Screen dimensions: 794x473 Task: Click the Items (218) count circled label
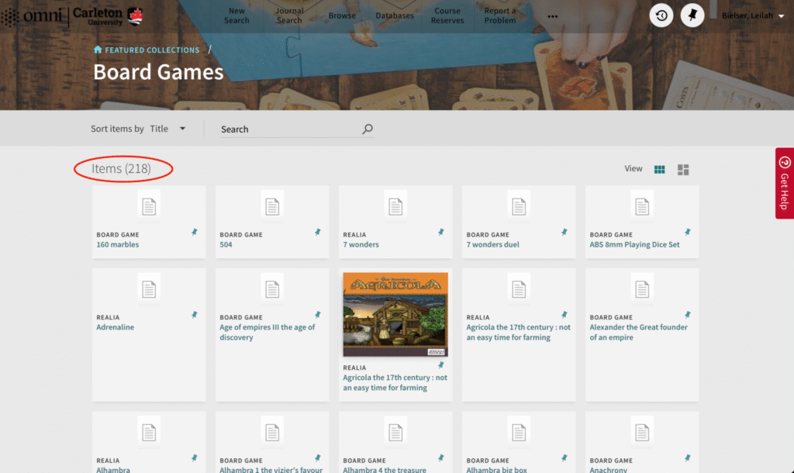tap(123, 168)
